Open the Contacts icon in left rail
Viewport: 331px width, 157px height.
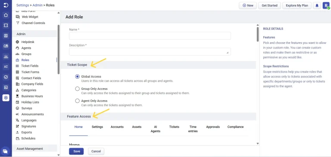tap(6, 36)
